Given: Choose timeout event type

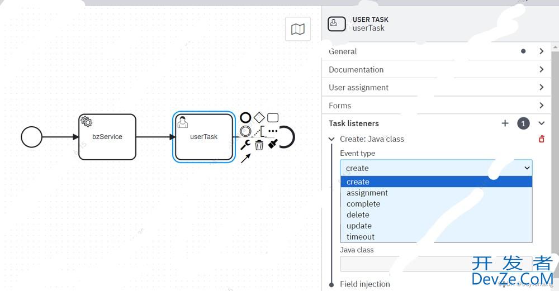Looking at the screenshot, I should [436, 237].
